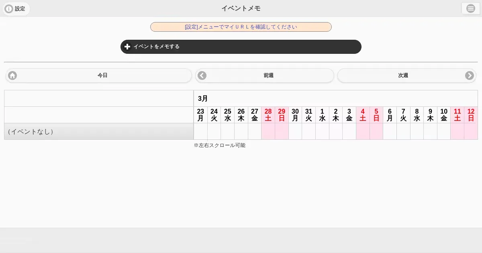Click the left arrow icon on 前週
Image resolution: width=482 pixels, height=253 pixels.
202,75
